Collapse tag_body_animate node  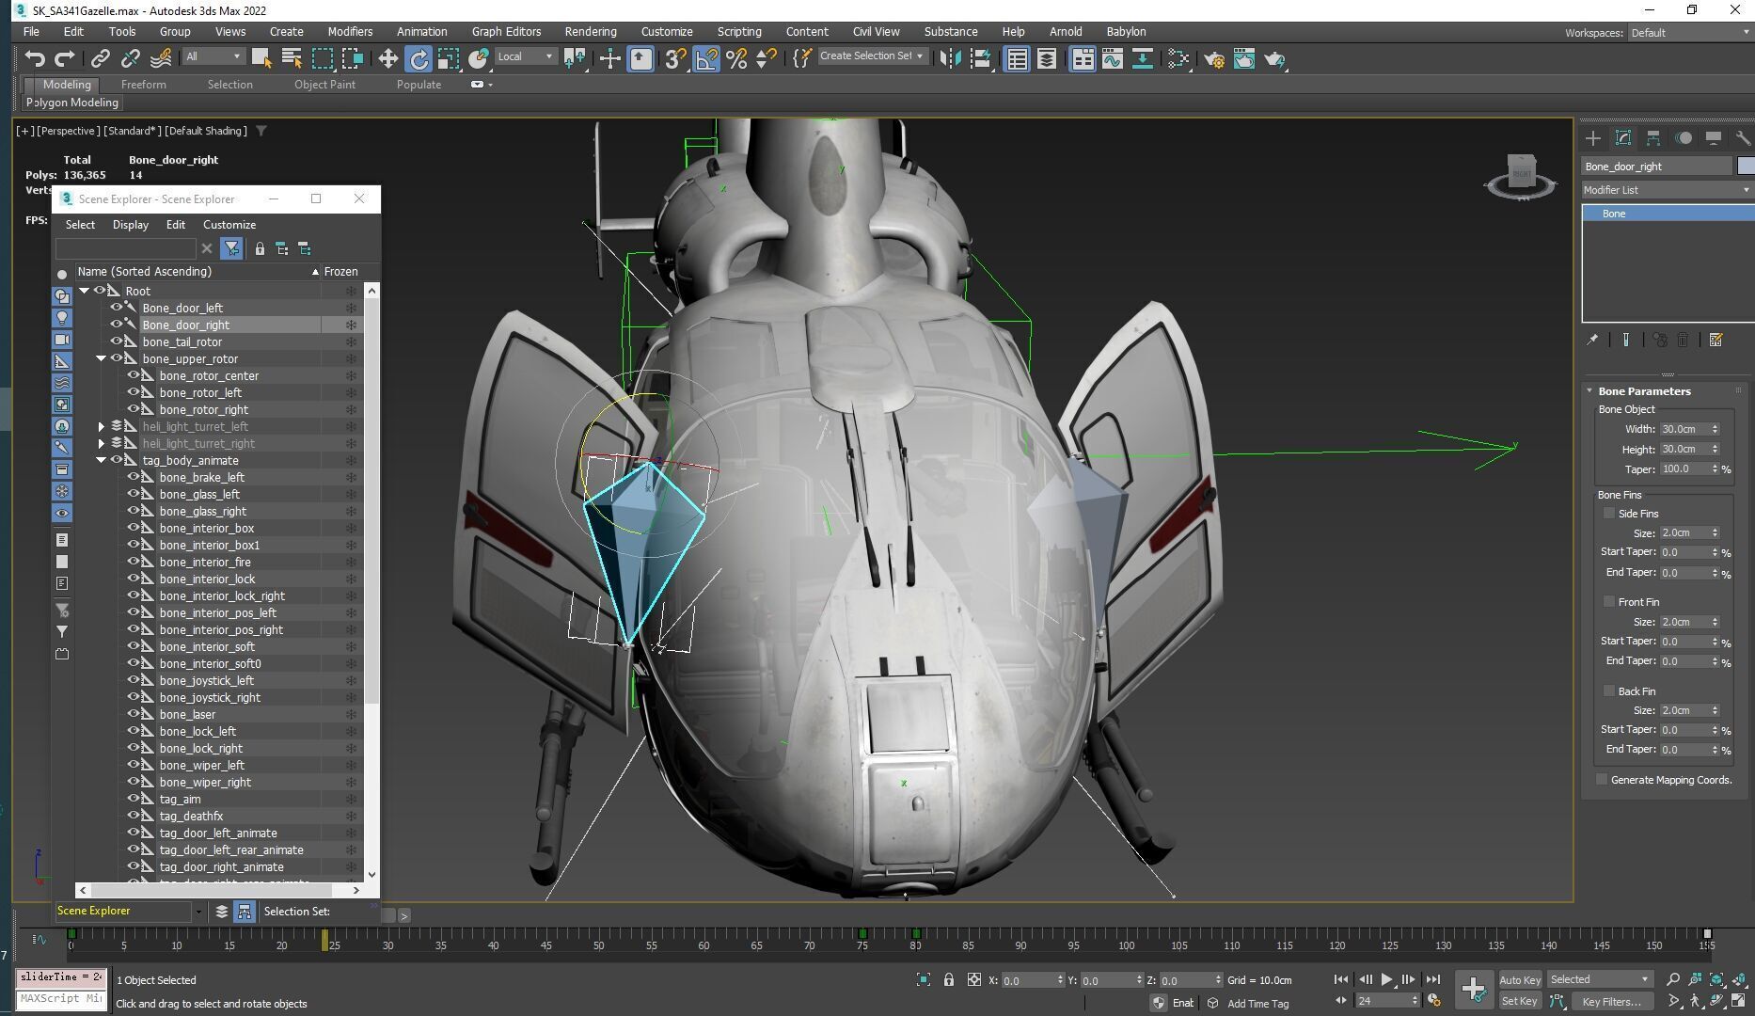pyautogui.click(x=102, y=460)
